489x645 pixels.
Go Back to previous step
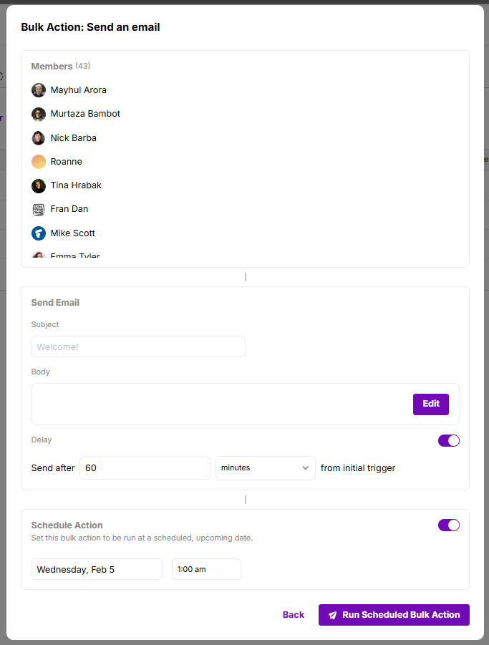(294, 615)
